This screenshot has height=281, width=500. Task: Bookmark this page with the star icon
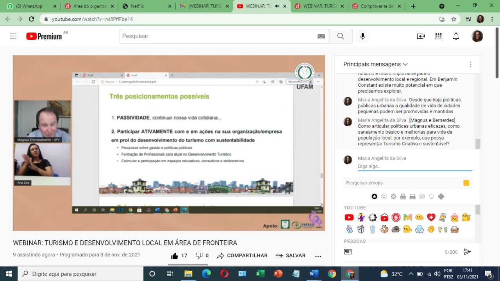[454, 19]
